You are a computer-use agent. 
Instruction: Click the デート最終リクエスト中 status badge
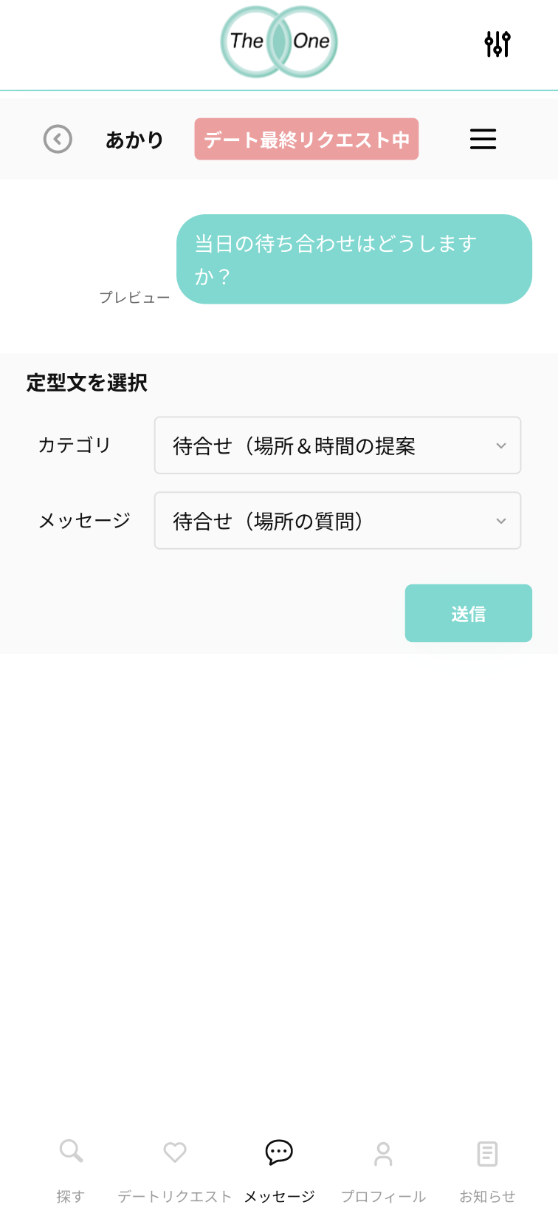click(306, 139)
